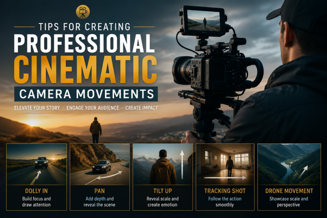This screenshot has height=218, width=327.
Task: Click the gold movie camera logo icon
Action: click(83, 12)
